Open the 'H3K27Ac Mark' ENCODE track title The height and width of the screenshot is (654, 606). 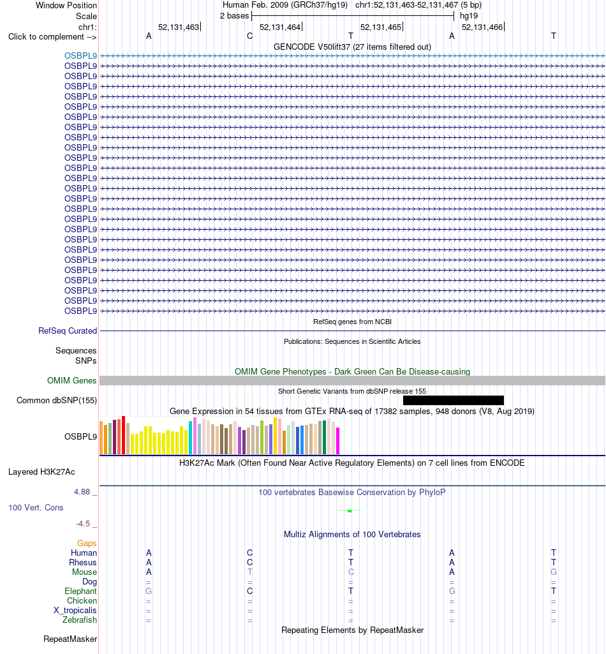[x=352, y=463]
